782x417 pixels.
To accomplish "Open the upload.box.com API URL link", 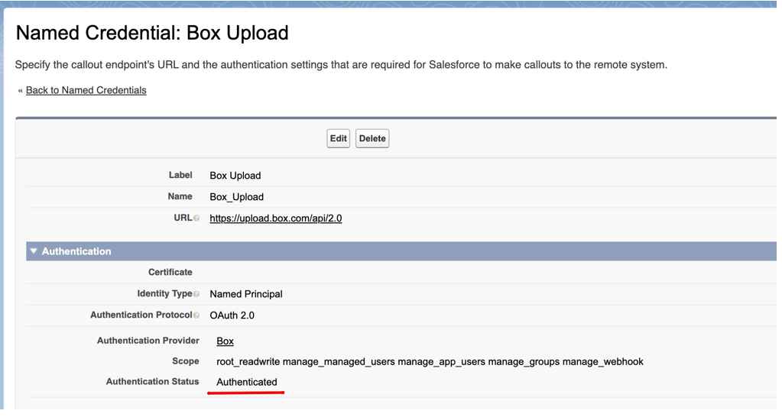I will coord(276,218).
